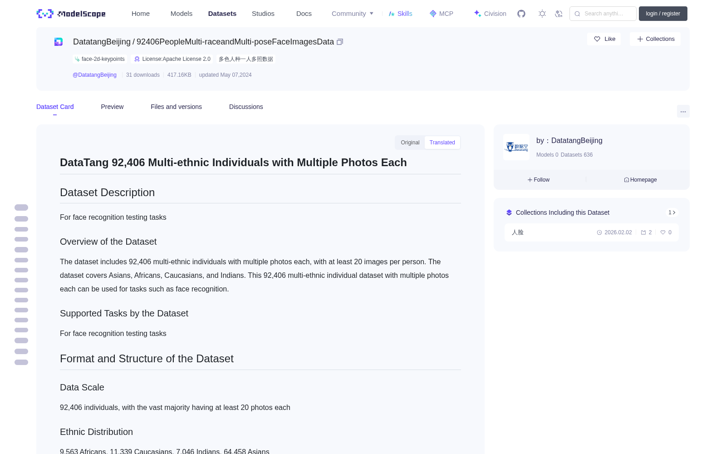Image resolution: width=726 pixels, height=454 pixels.
Task: Click the stacked layers Collections icon
Action: [509, 212]
